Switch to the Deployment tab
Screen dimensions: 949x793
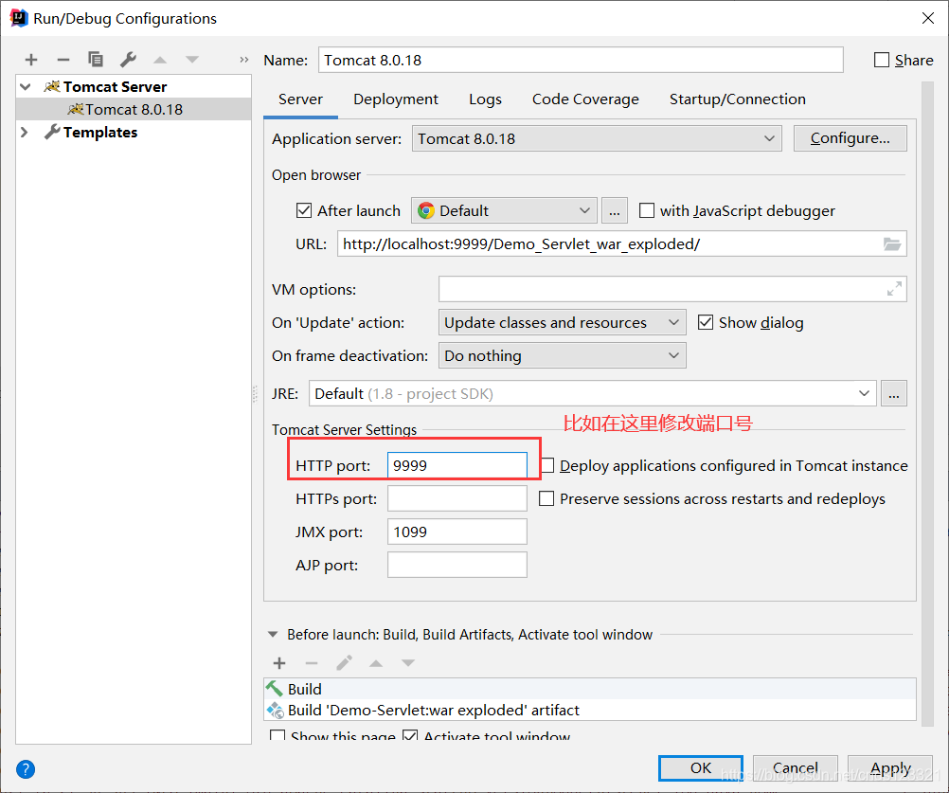396,99
